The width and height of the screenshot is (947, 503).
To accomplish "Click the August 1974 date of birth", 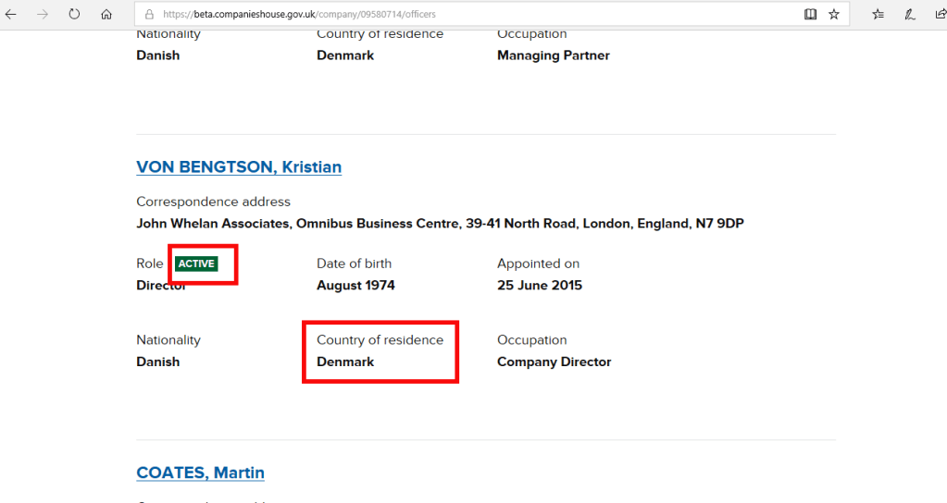I will point(355,285).
